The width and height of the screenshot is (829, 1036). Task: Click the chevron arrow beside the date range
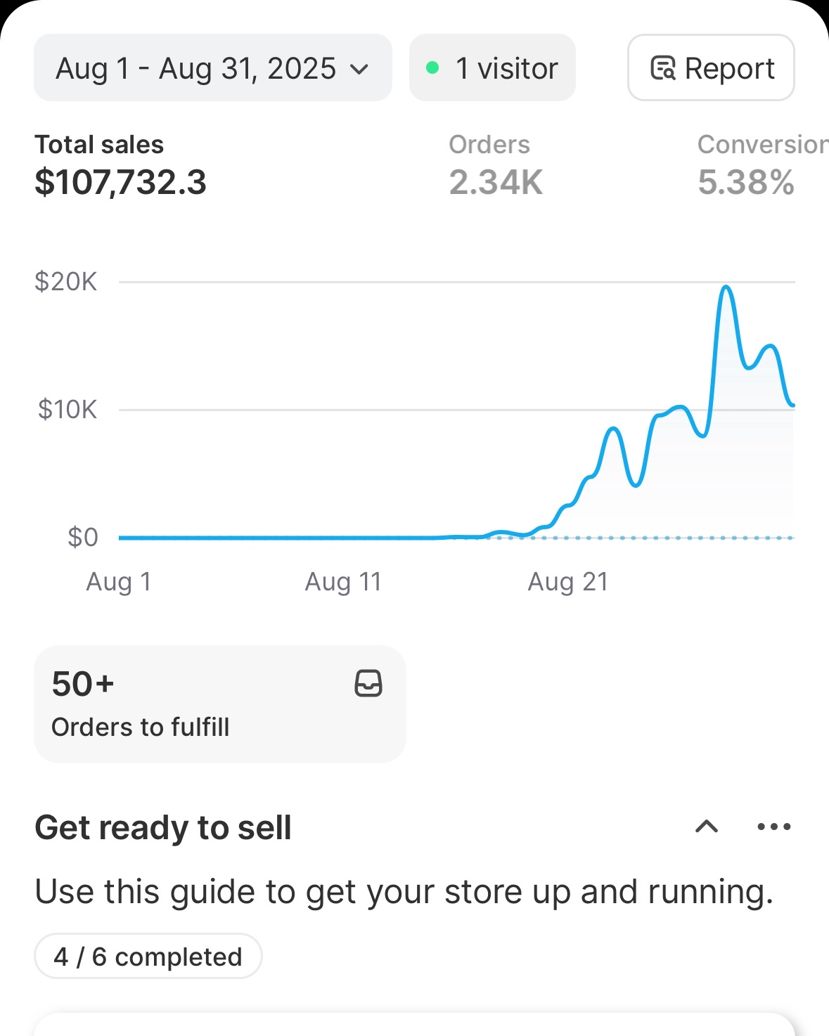tap(359, 69)
